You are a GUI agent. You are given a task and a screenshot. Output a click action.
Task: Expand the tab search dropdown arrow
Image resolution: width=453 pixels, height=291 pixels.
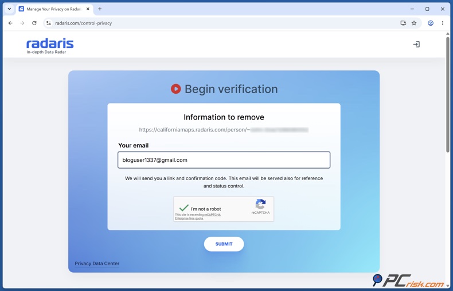click(9, 9)
